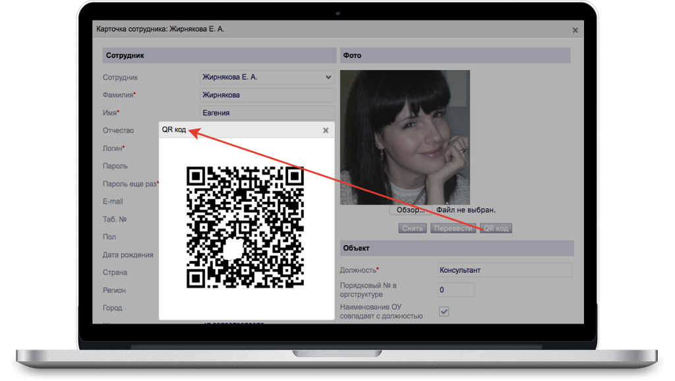675x381 pixels.
Task: Toggle Наименование ОУ совпадает с должностью checkbox
Action: click(x=444, y=311)
